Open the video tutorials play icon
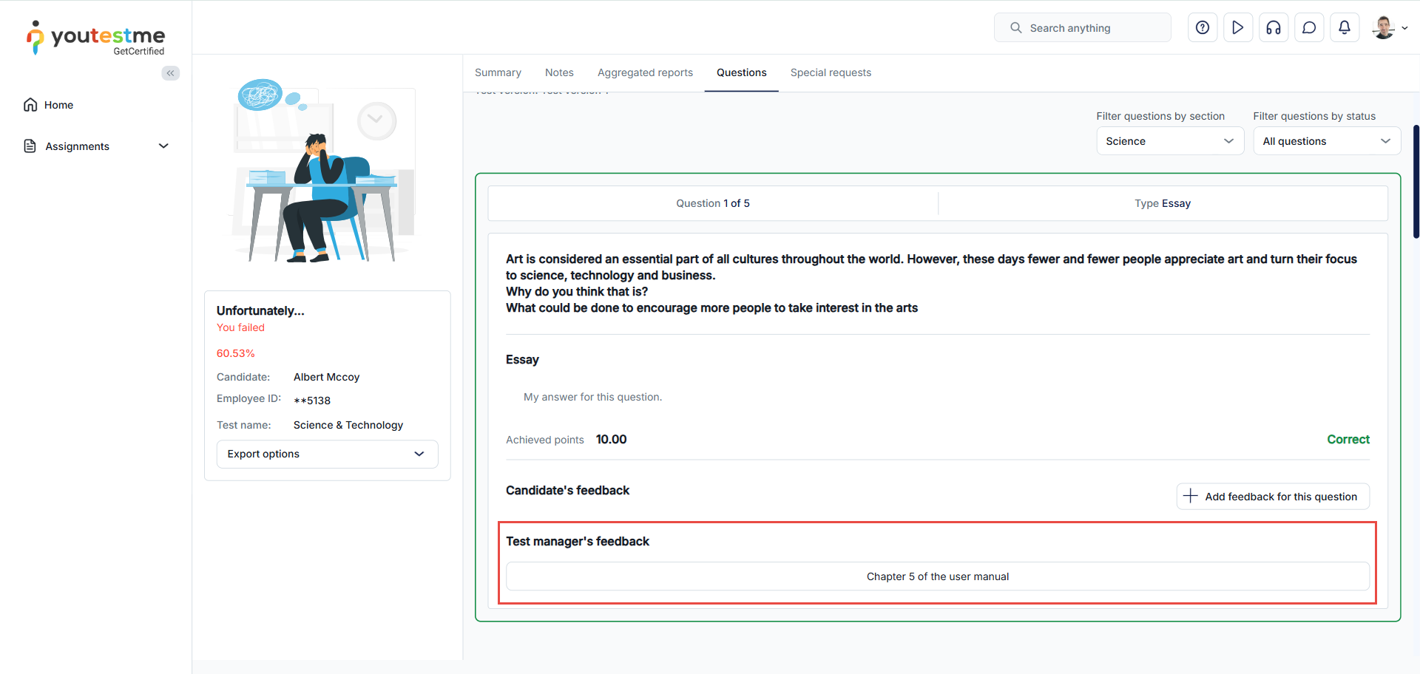Image resolution: width=1420 pixels, height=674 pixels. 1238,28
